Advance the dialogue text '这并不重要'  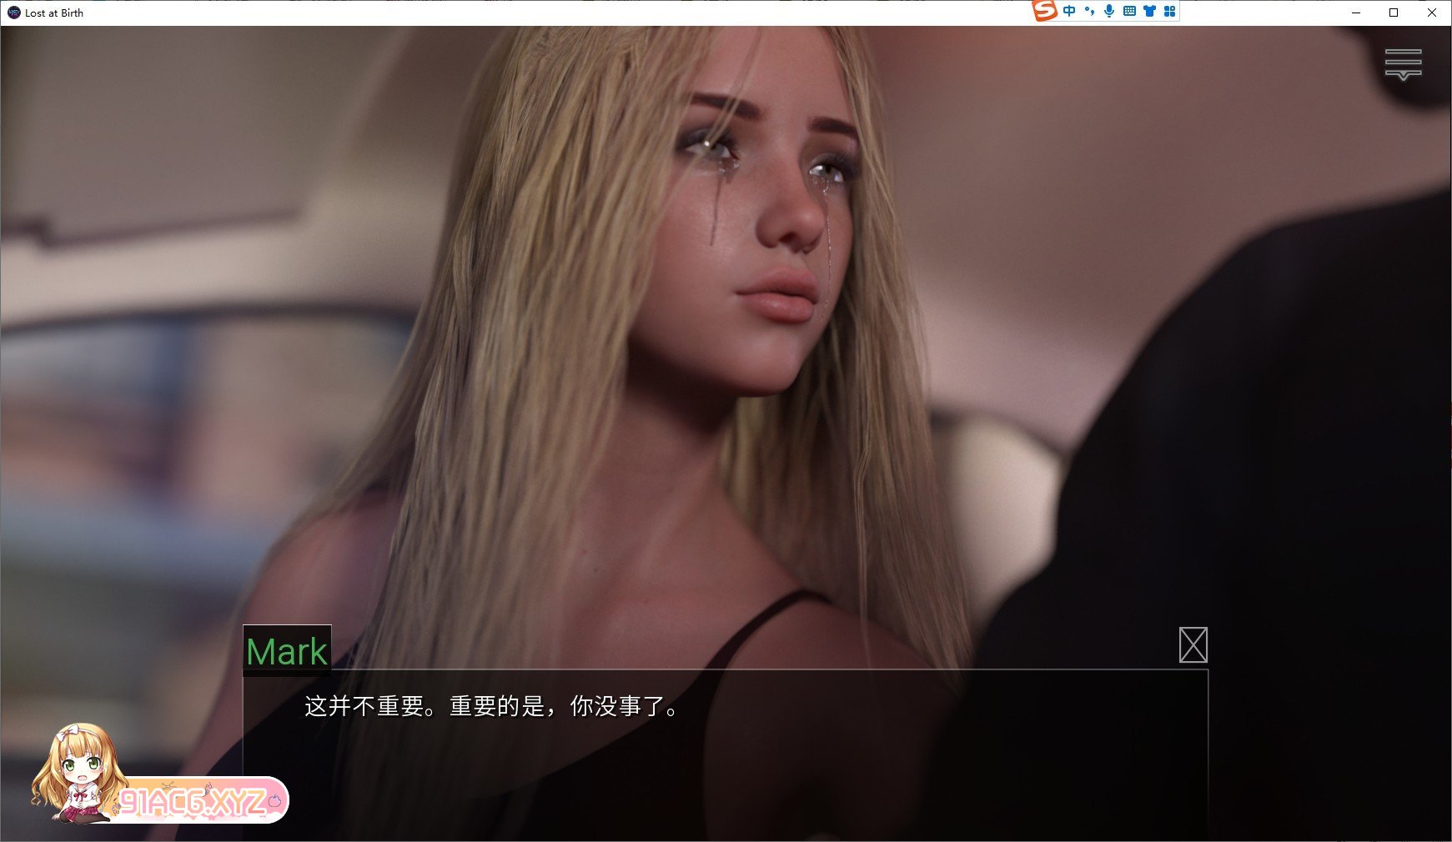(491, 706)
